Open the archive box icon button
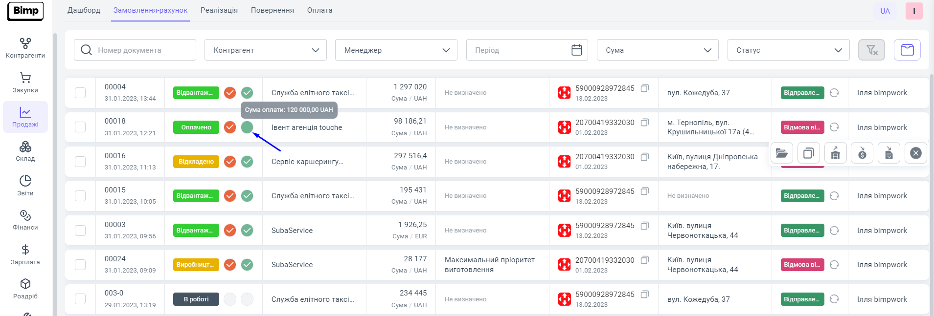Screen dimensions: 934x316 click(907, 50)
